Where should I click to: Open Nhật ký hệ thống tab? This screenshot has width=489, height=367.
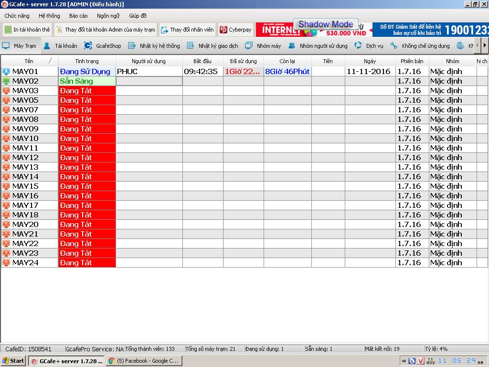(154, 46)
